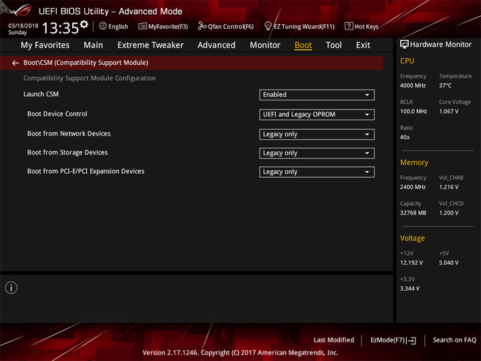Click the Memory heading in Hardware Monitor
Viewport: 481px width, 361px height.
coord(414,162)
